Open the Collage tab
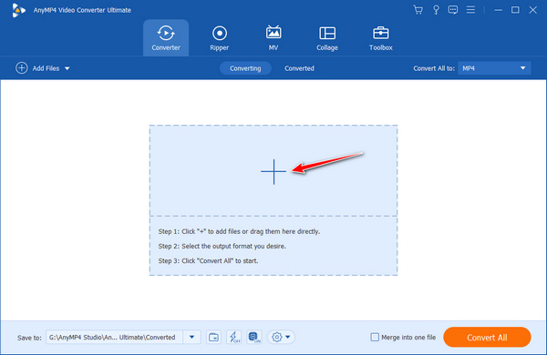This screenshot has height=355, width=547. (x=327, y=37)
